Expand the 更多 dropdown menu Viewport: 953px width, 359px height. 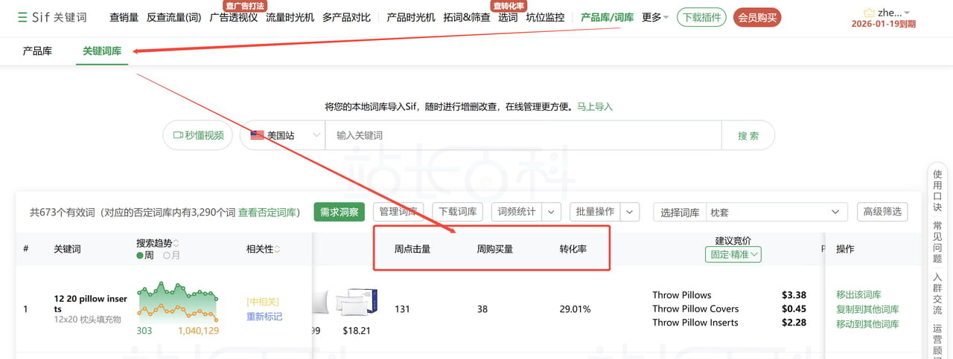pyautogui.click(x=655, y=17)
